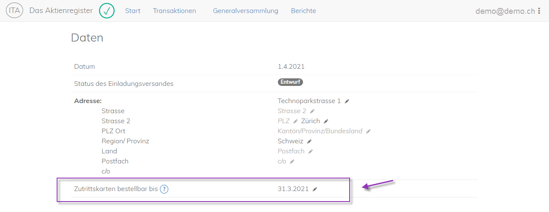The image size is (549, 212).
Task: Click the Das Aktienregister title link
Action: click(61, 11)
